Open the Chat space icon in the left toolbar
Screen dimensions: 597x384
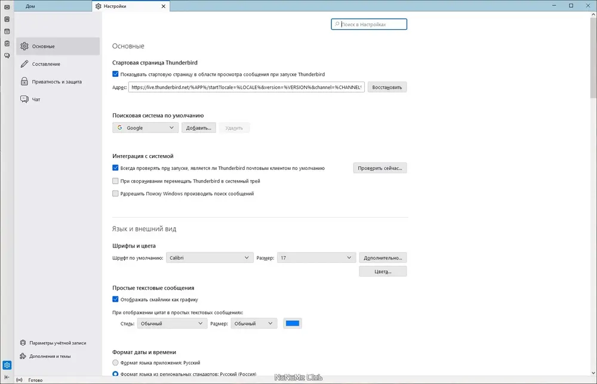(7, 55)
